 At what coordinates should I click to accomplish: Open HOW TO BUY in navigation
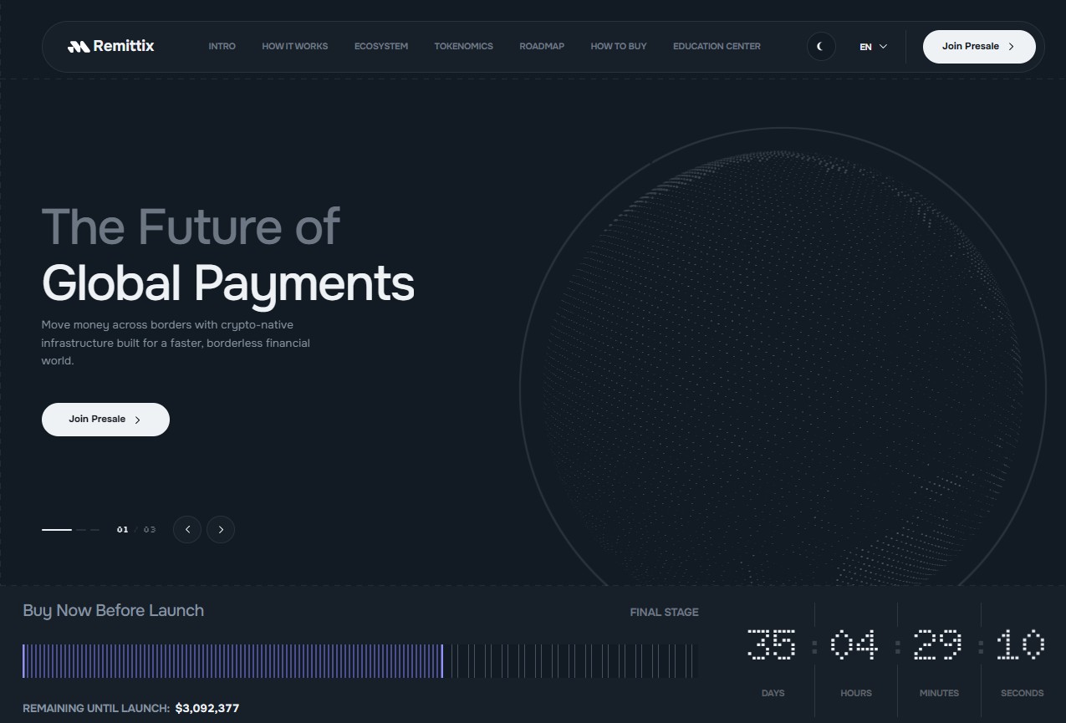(x=619, y=46)
